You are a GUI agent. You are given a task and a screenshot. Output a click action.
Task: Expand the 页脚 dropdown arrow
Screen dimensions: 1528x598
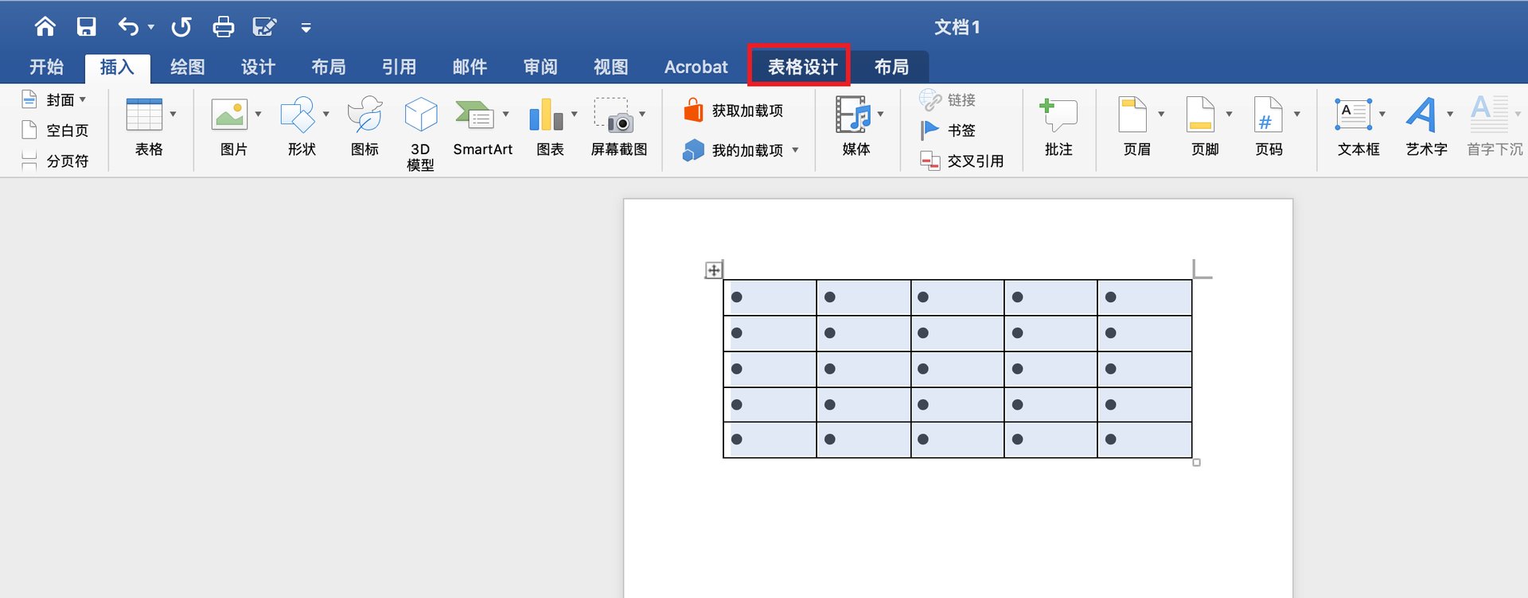pos(1230,115)
